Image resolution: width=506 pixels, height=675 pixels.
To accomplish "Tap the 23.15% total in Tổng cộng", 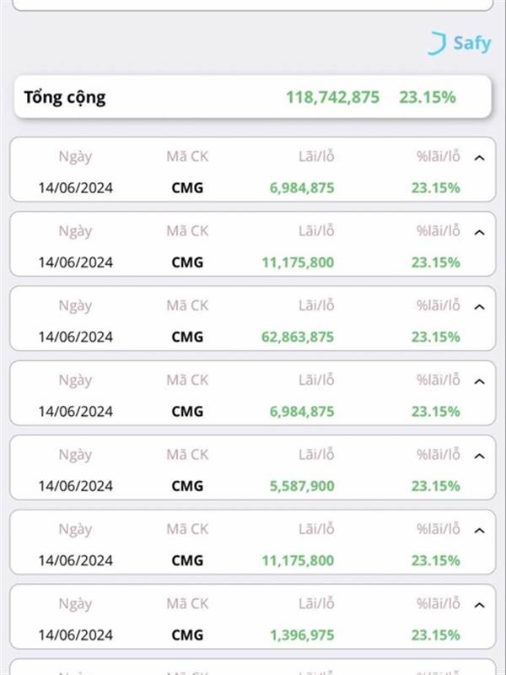I will pyautogui.click(x=428, y=97).
